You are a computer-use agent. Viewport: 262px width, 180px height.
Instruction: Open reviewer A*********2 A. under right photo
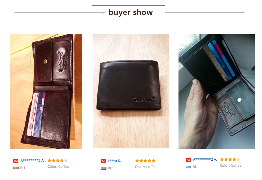[x=205, y=160]
